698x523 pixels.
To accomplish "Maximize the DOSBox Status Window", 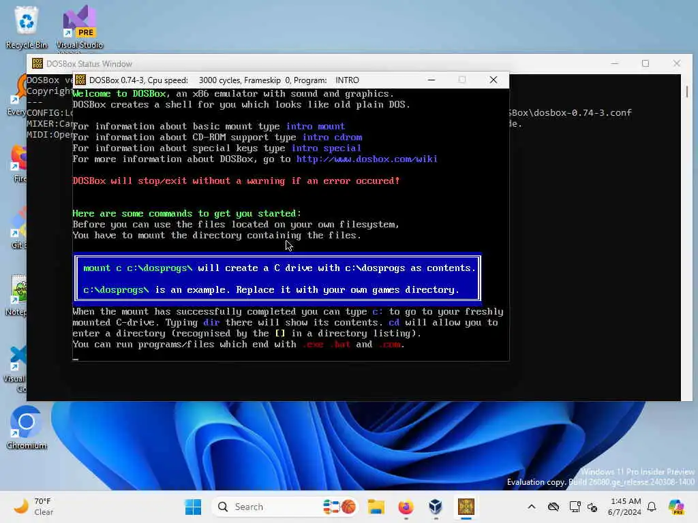I will [x=646, y=63].
